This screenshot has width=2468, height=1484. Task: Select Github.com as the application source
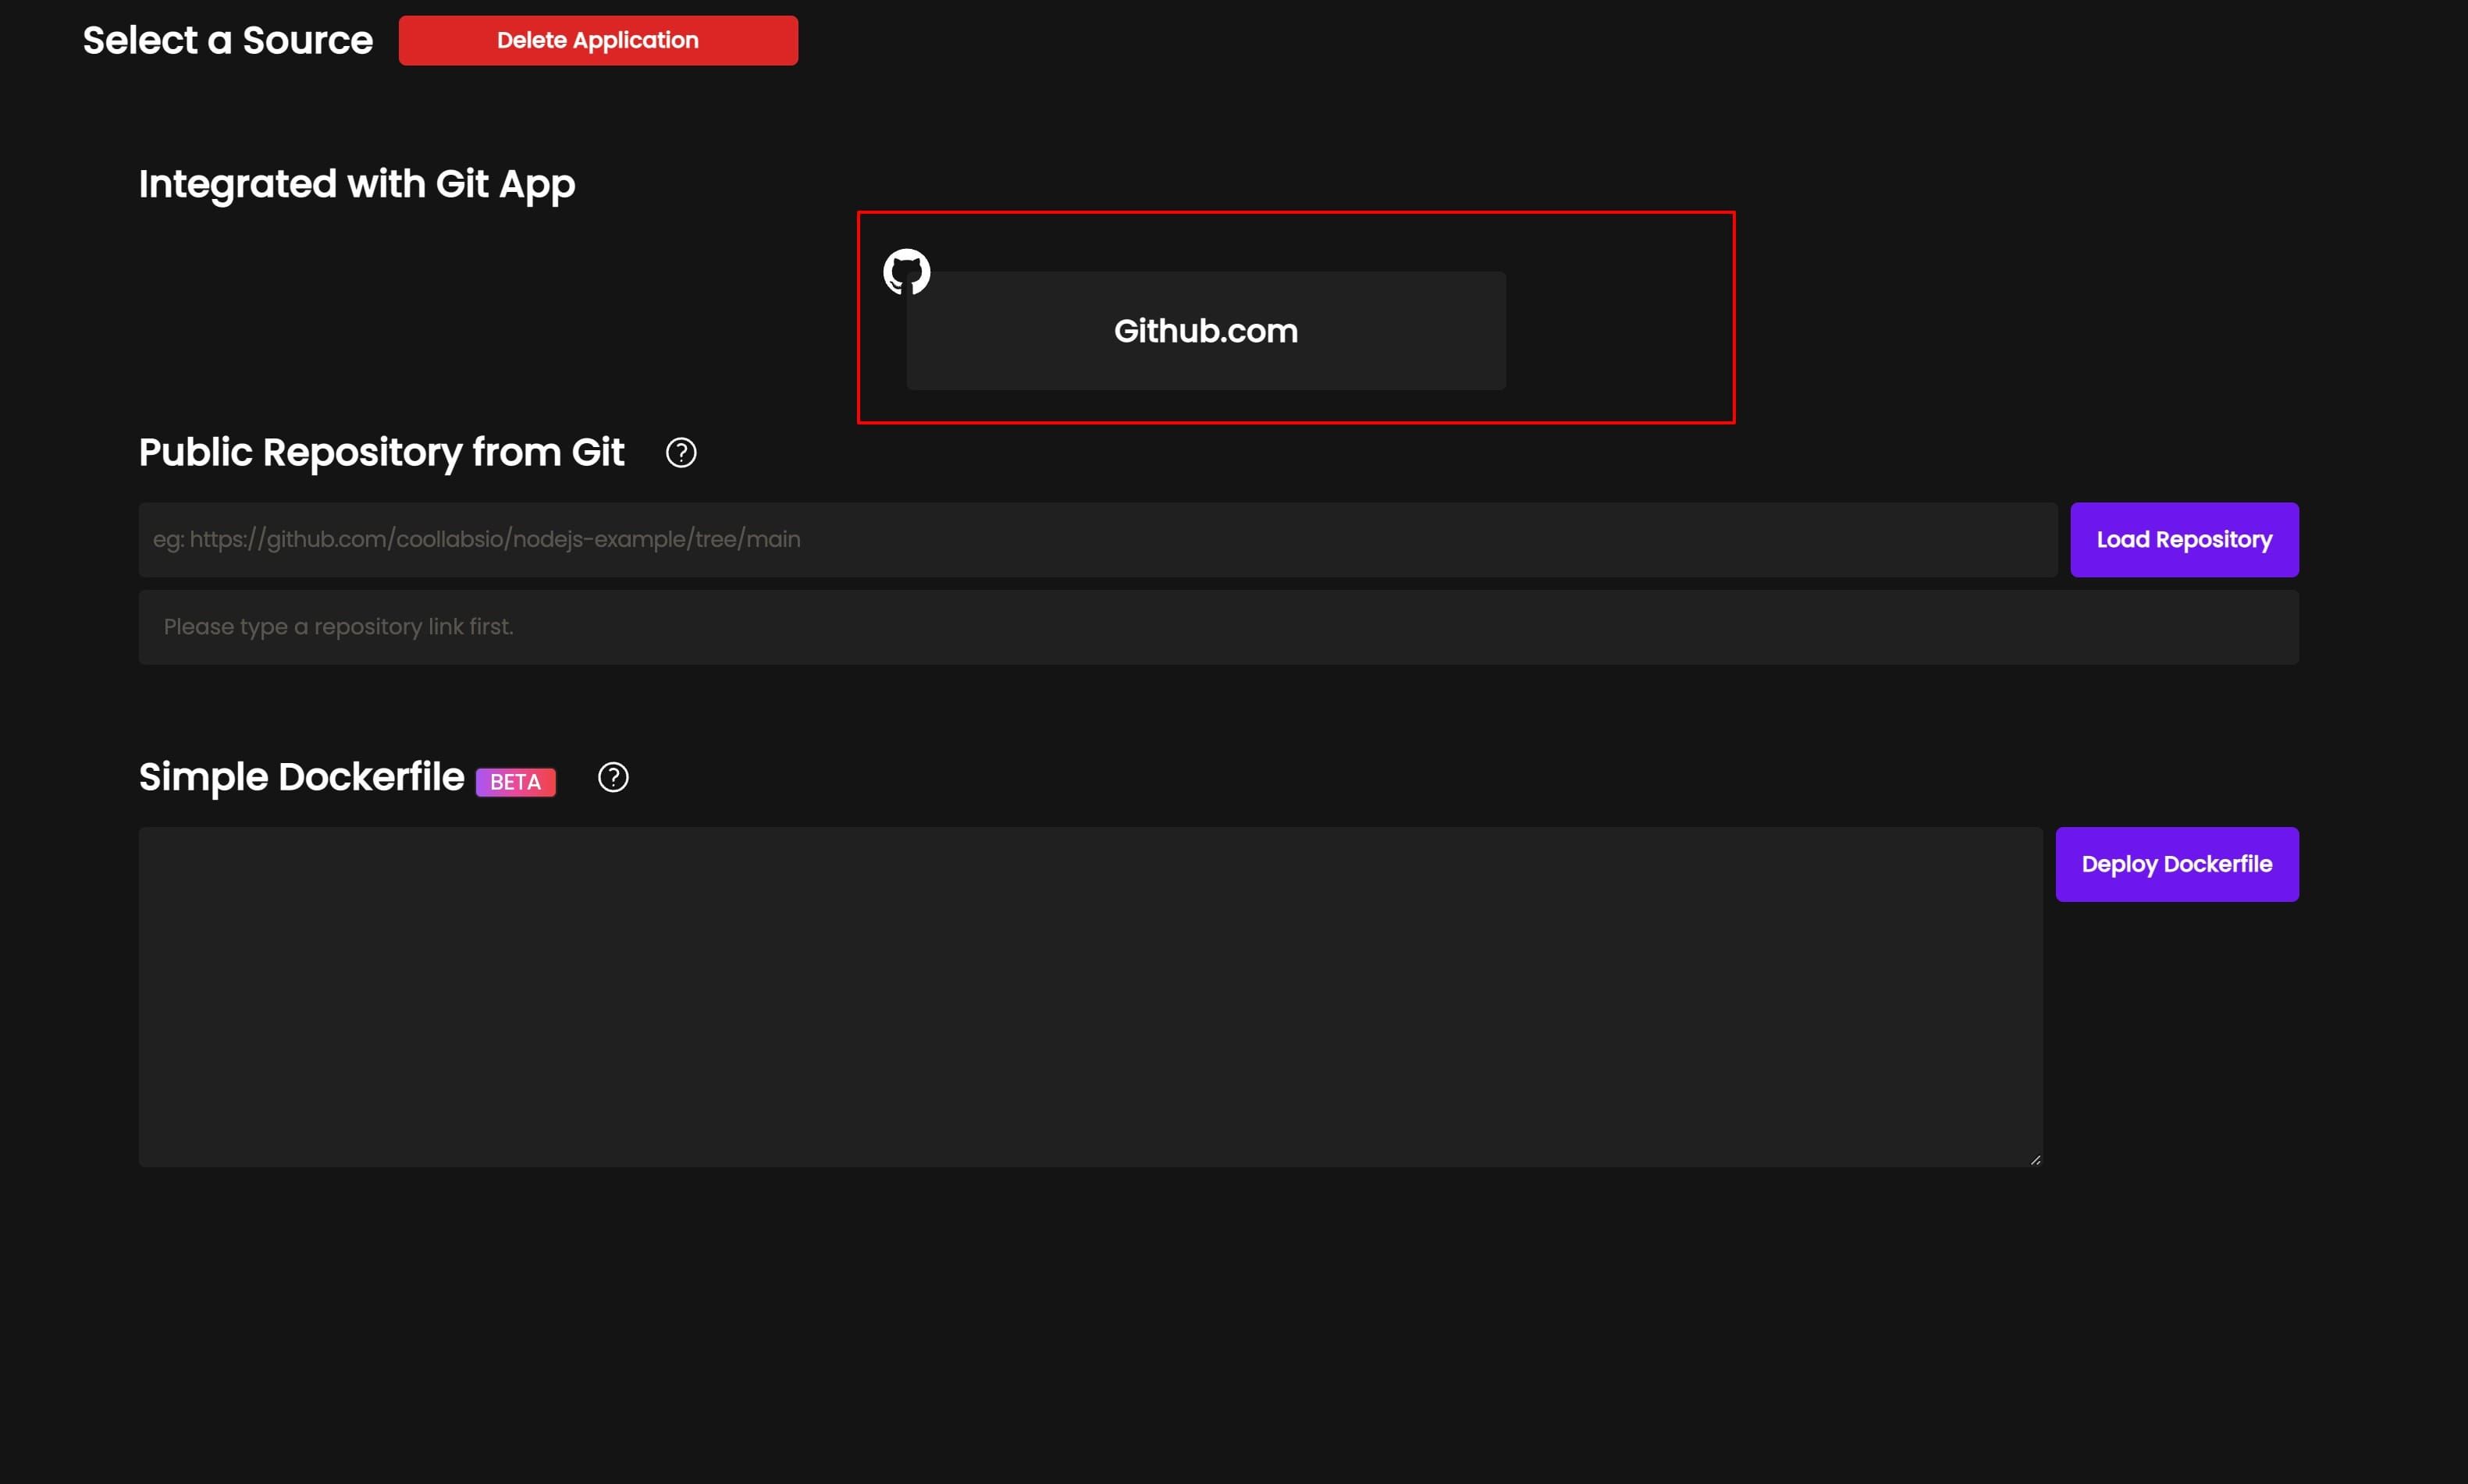coord(1204,330)
